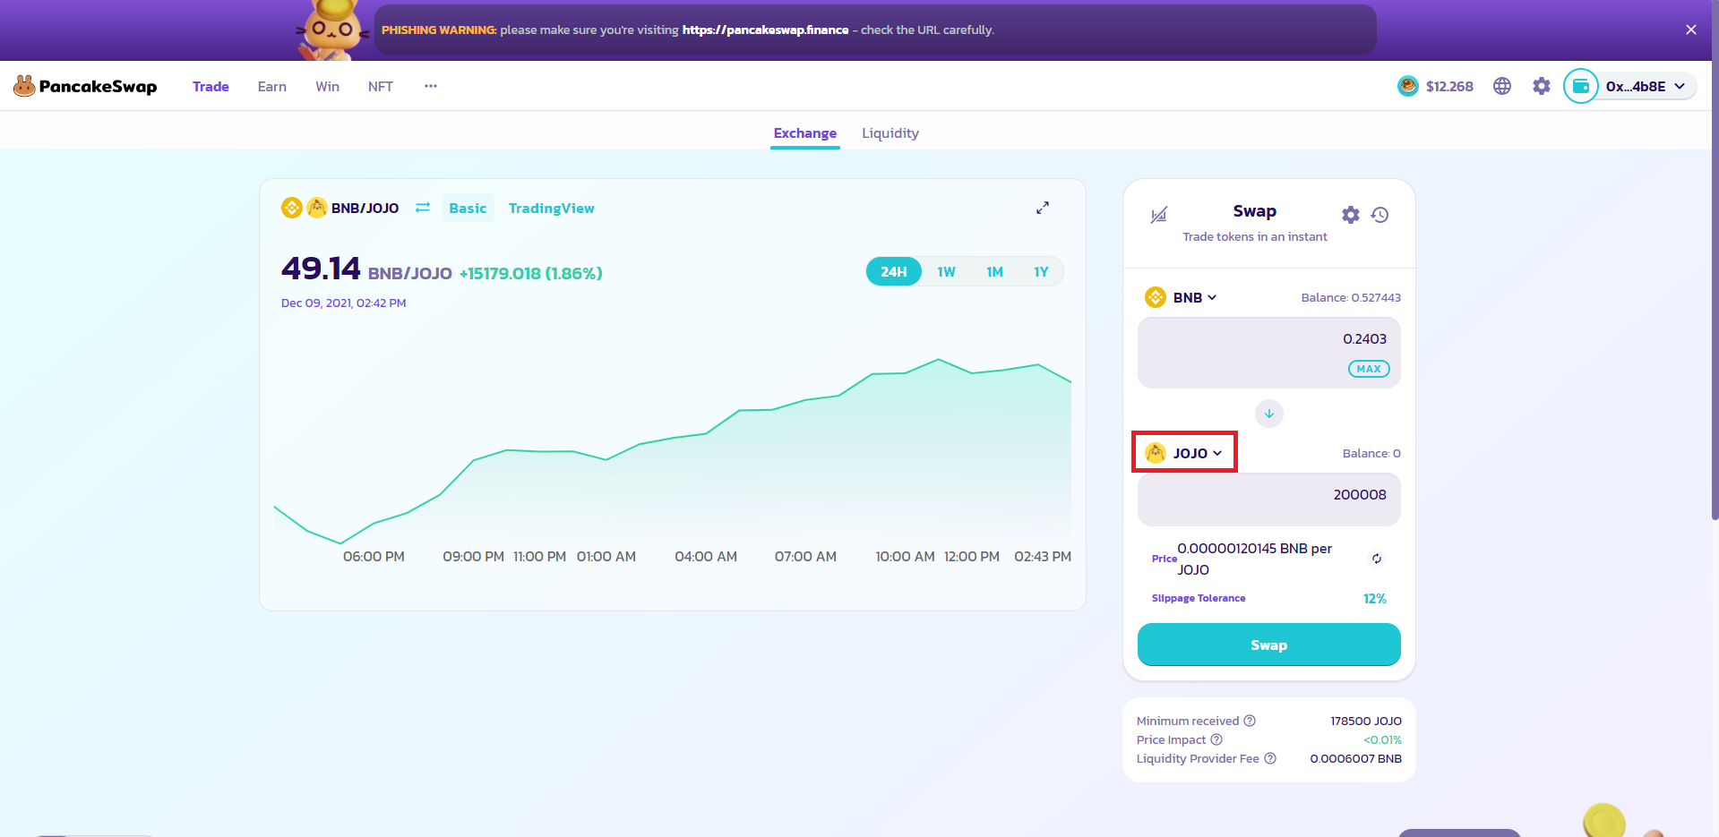Switch to the Exchange tab
Viewport: 1719px width, 837px height.
pyautogui.click(x=805, y=132)
